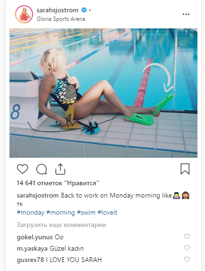Save post with bookmark icon
This screenshot has height=271, width=205.
click(185, 169)
